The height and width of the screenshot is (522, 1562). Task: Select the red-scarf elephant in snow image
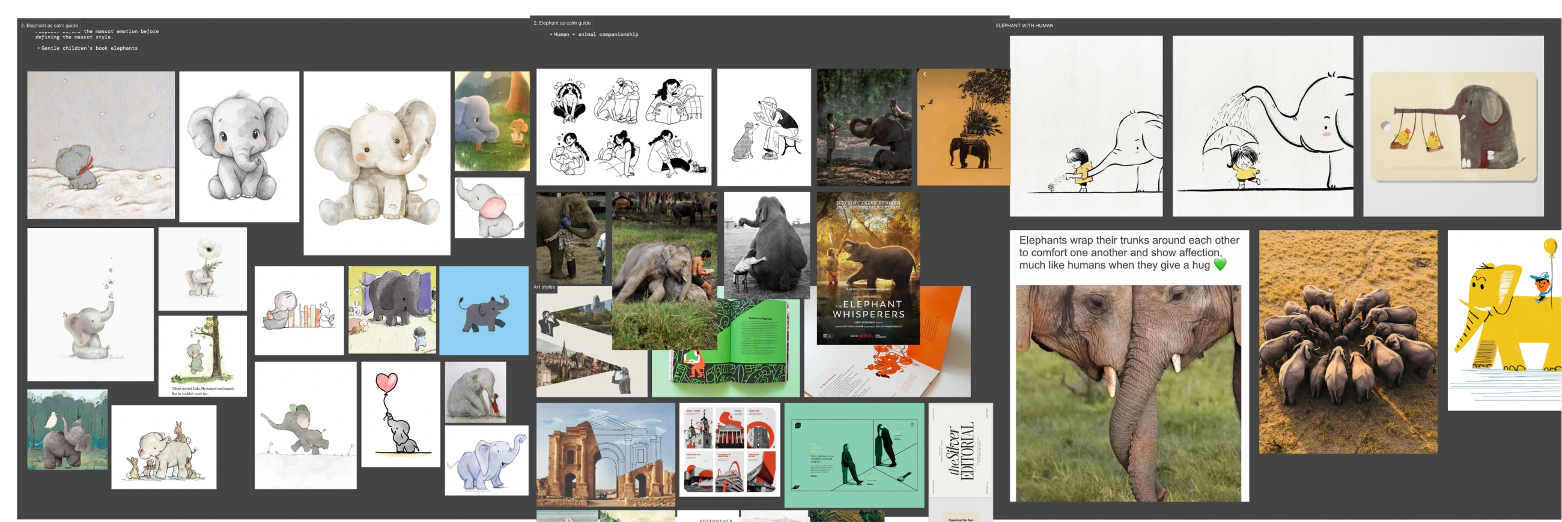click(x=101, y=145)
